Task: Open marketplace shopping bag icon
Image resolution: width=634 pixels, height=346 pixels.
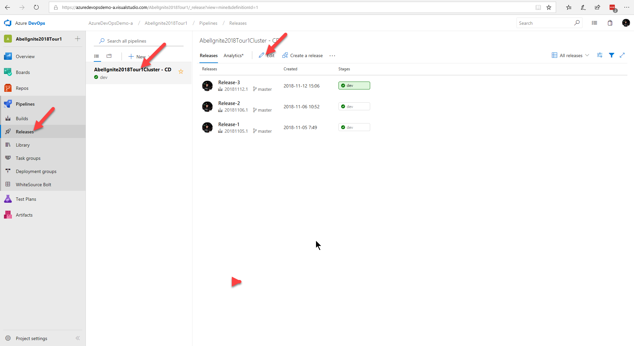Action: [x=610, y=23]
